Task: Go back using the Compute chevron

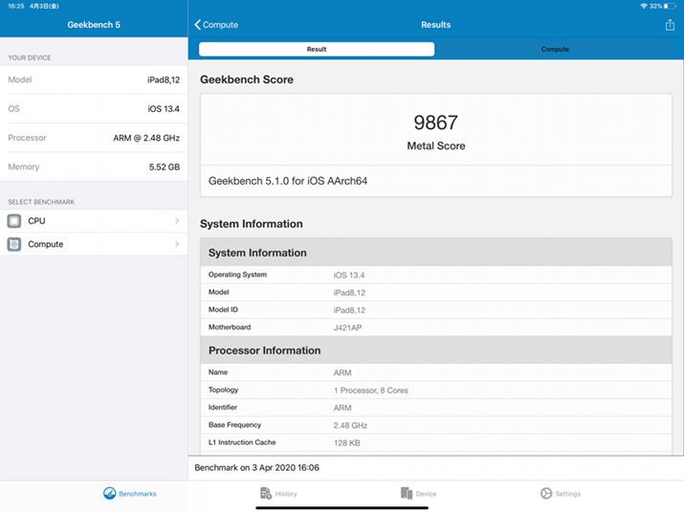Action: pos(199,25)
